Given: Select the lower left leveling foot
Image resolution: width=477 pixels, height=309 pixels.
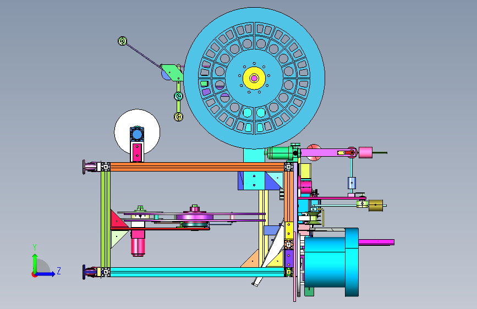Looking at the screenshot, I should 91,272.
